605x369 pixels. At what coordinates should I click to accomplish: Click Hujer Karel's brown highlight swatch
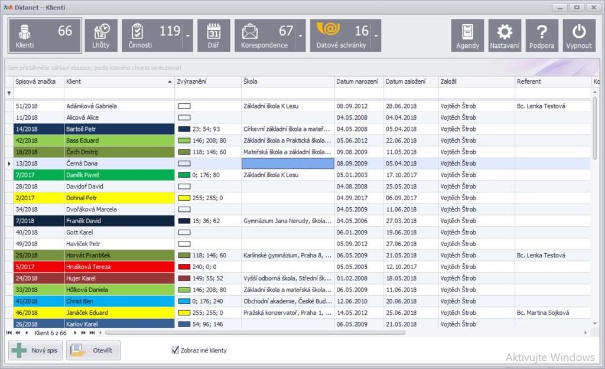[x=184, y=279]
